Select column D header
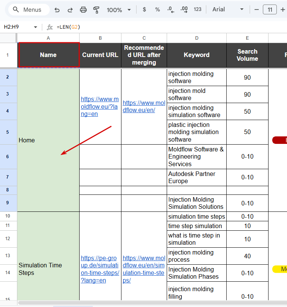Viewport: 287px width, 307px height. pos(197,38)
